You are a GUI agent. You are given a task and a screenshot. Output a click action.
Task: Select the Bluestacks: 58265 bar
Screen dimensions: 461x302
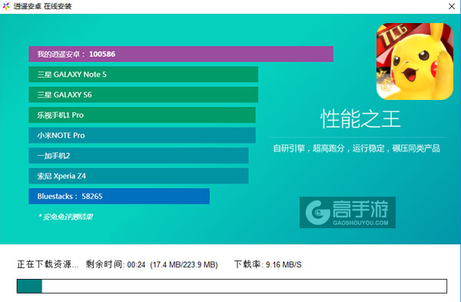(119, 196)
